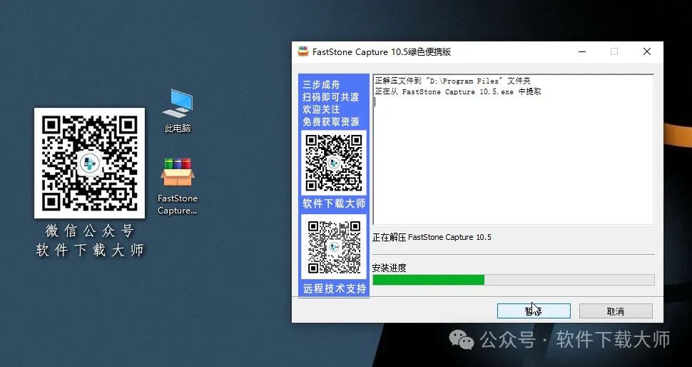Select the FastStone Capture archive desktop icon
This screenshot has width=692, height=367.
(x=178, y=186)
